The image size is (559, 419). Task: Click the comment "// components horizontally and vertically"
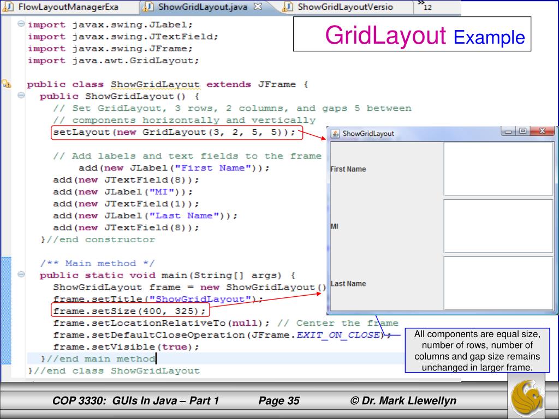pos(185,121)
